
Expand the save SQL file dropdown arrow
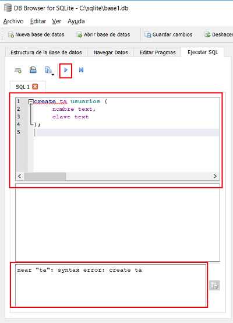[x=53, y=75]
